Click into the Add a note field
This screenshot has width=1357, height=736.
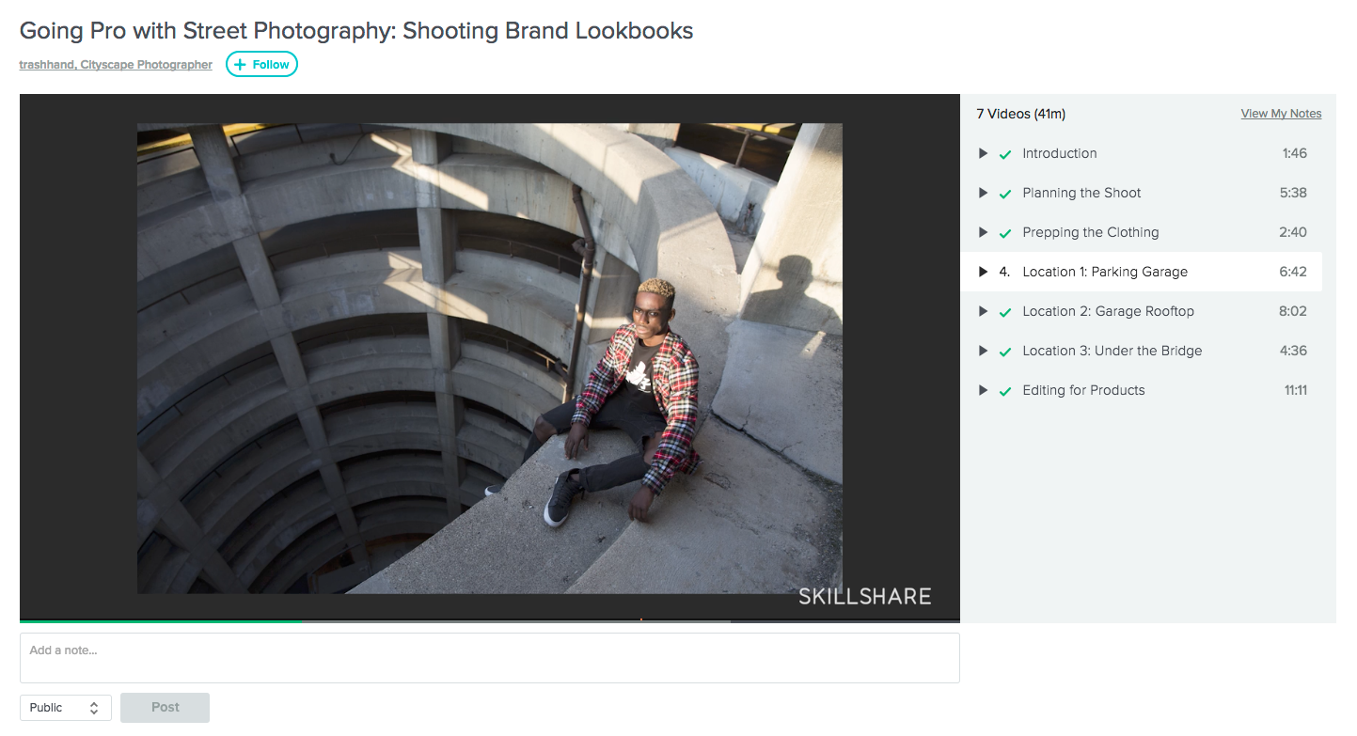(x=489, y=657)
